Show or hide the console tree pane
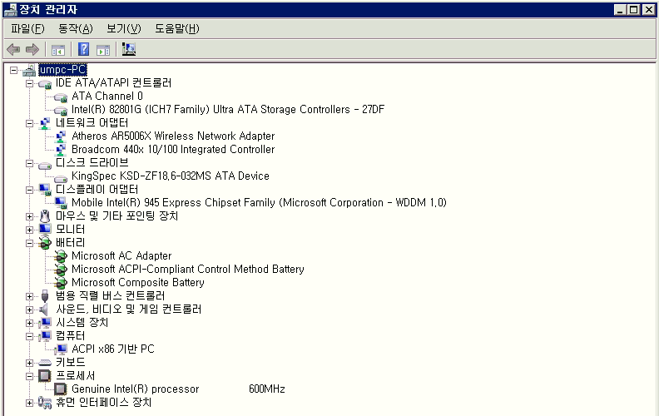This screenshot has width=659, height=416. pos(58,50)
